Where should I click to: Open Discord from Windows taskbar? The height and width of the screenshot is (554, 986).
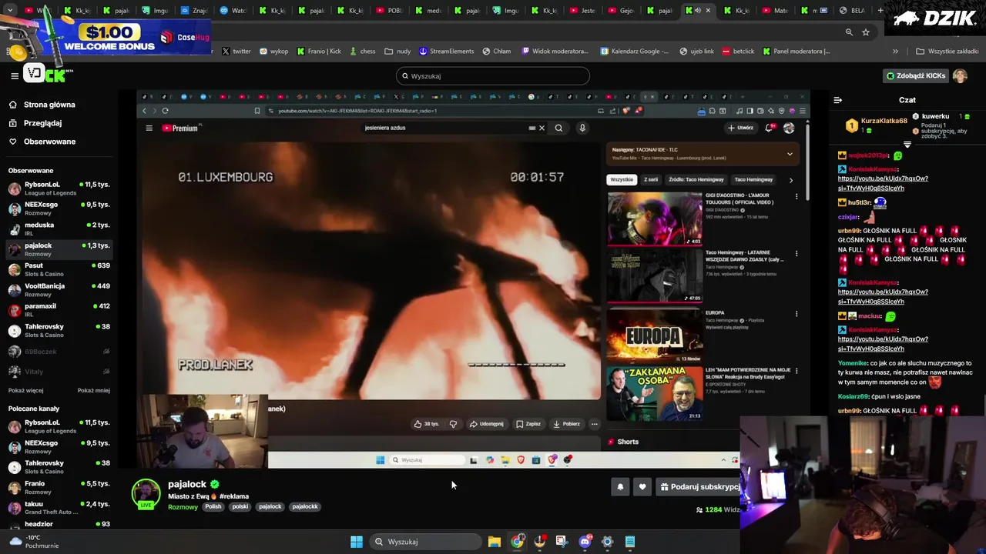click(x=585, y=542)
